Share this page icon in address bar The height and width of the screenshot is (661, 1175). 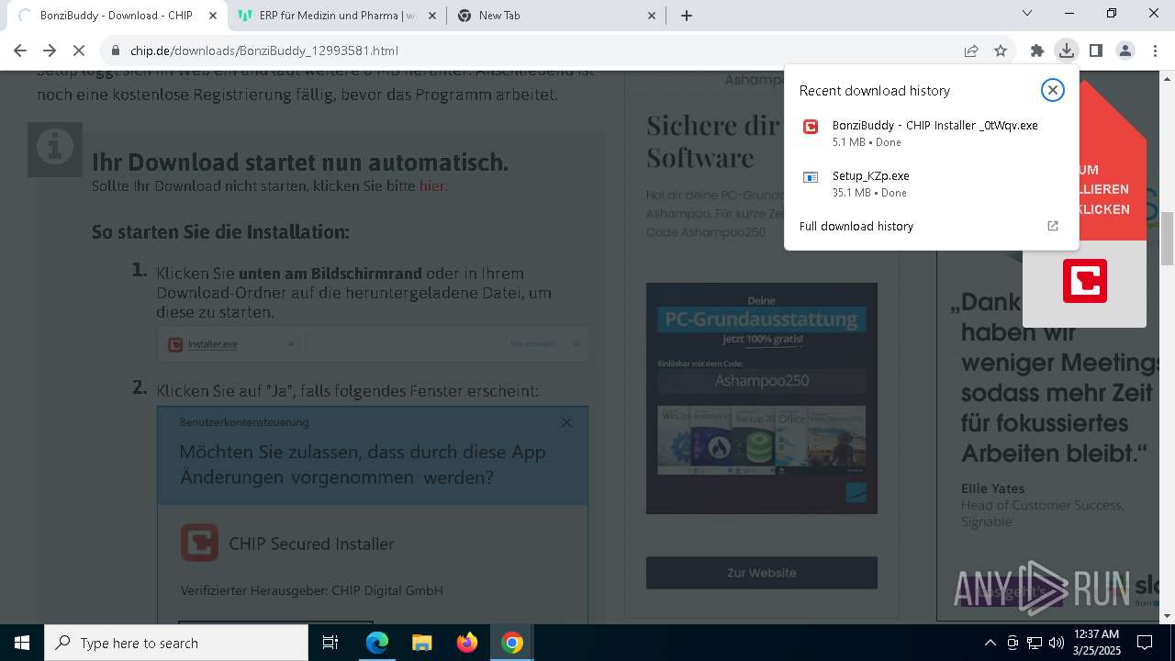click(971, 50)
